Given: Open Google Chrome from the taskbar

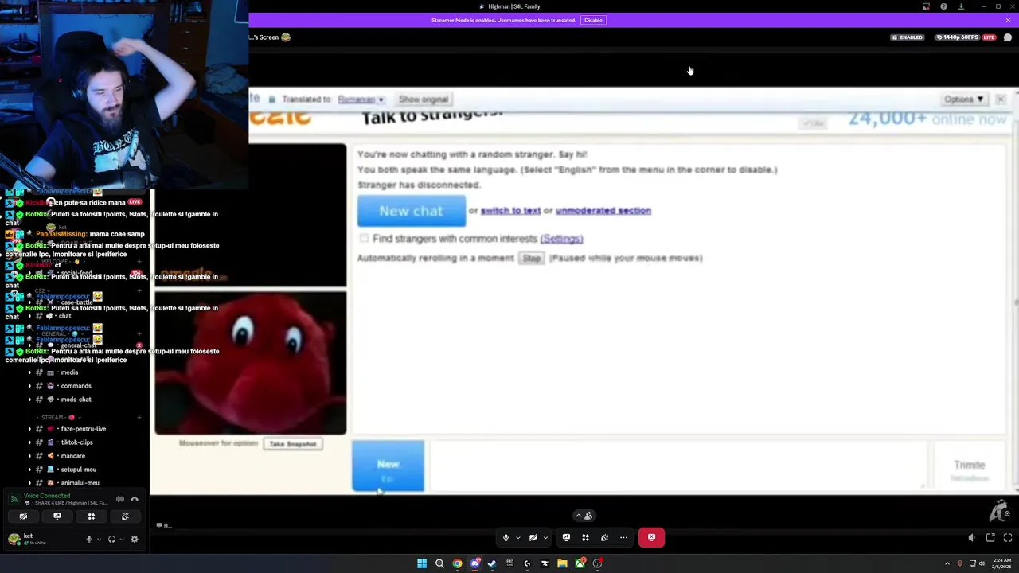Looking at the screenshot, I should 457,563.
